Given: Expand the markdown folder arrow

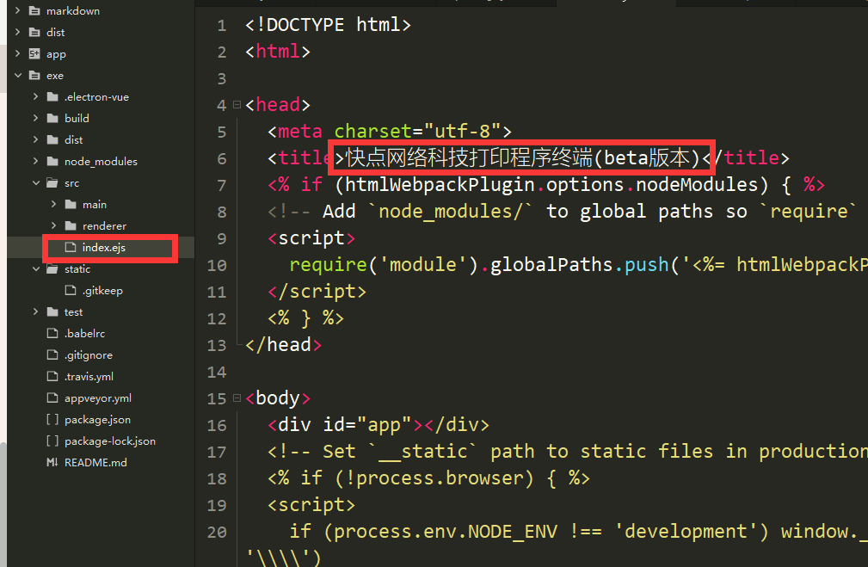Looking at the screenshot, I should coord(17,10).
